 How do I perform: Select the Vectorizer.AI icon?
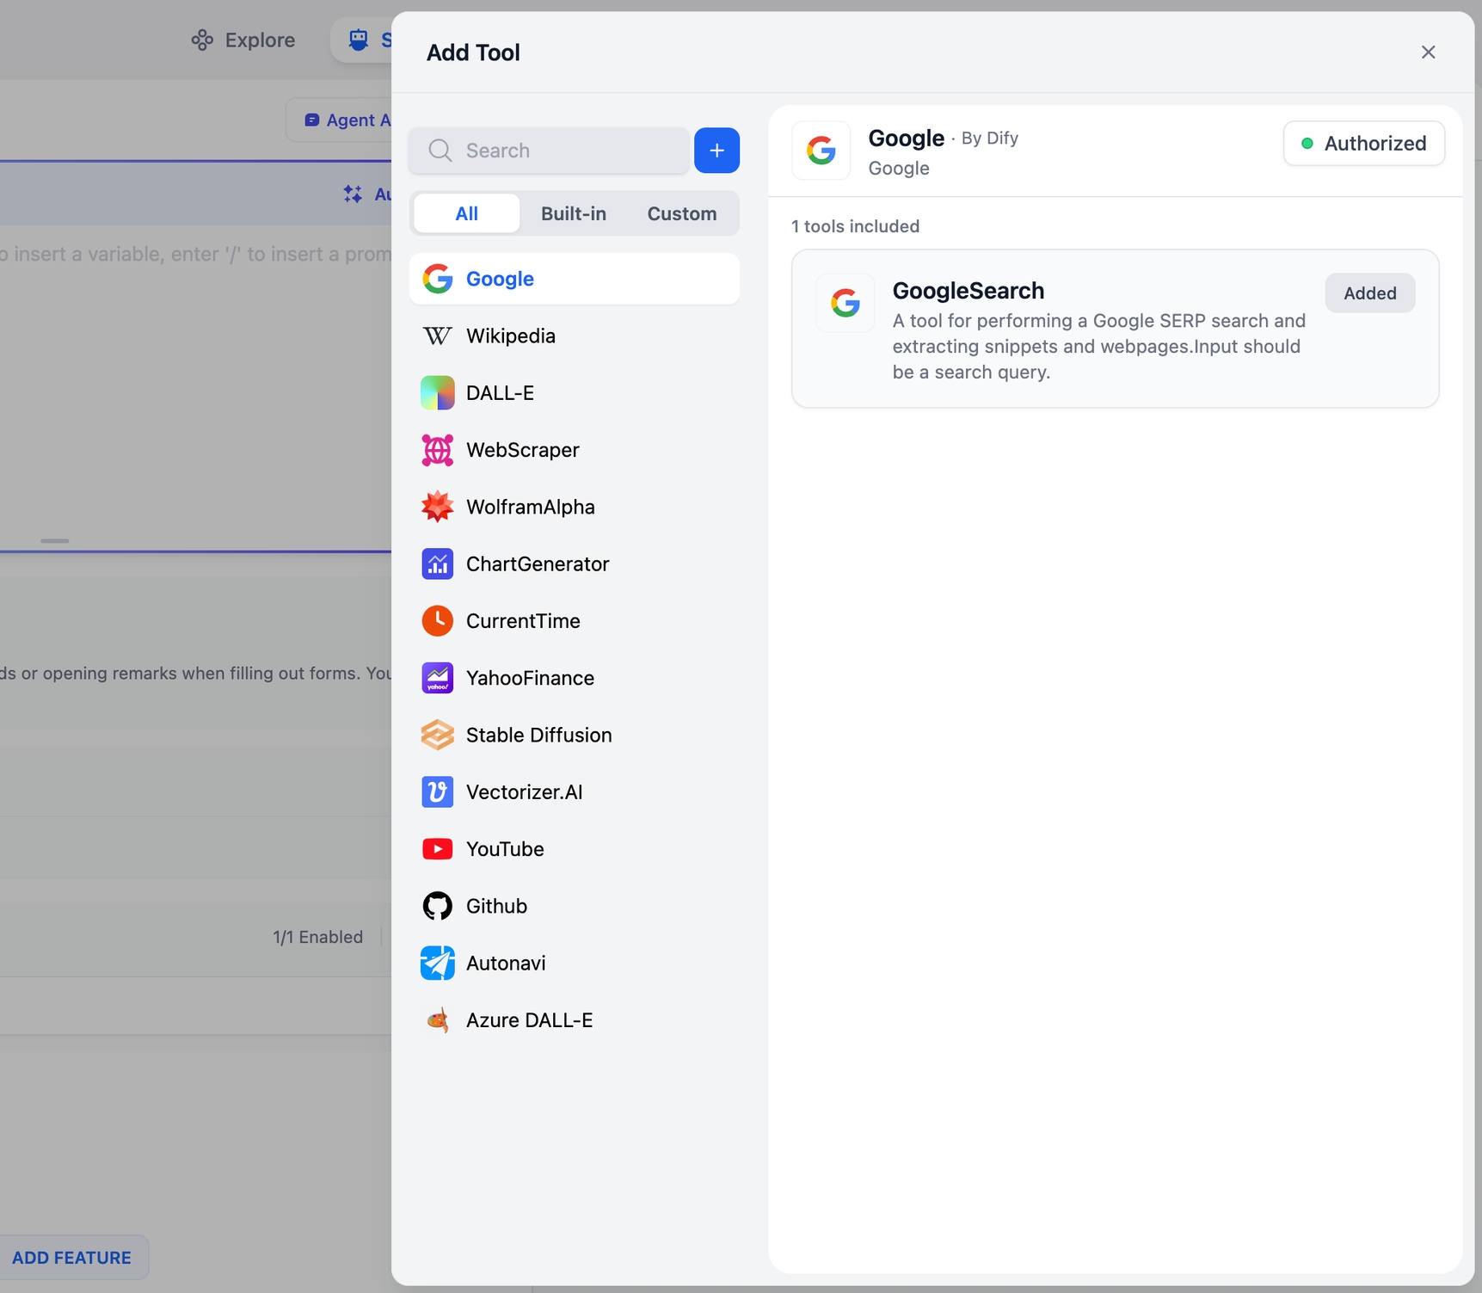[437, 792]
